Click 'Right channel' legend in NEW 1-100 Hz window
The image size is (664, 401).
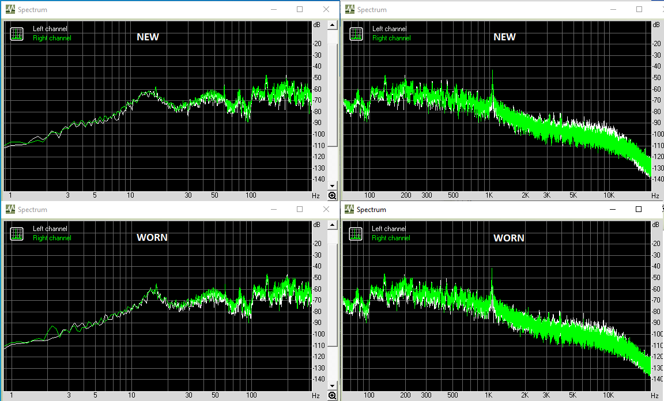click(52, 38)
